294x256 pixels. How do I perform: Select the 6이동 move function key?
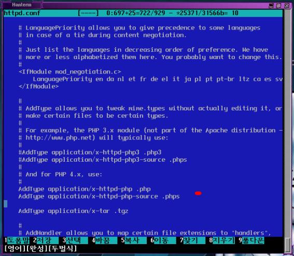163,240
